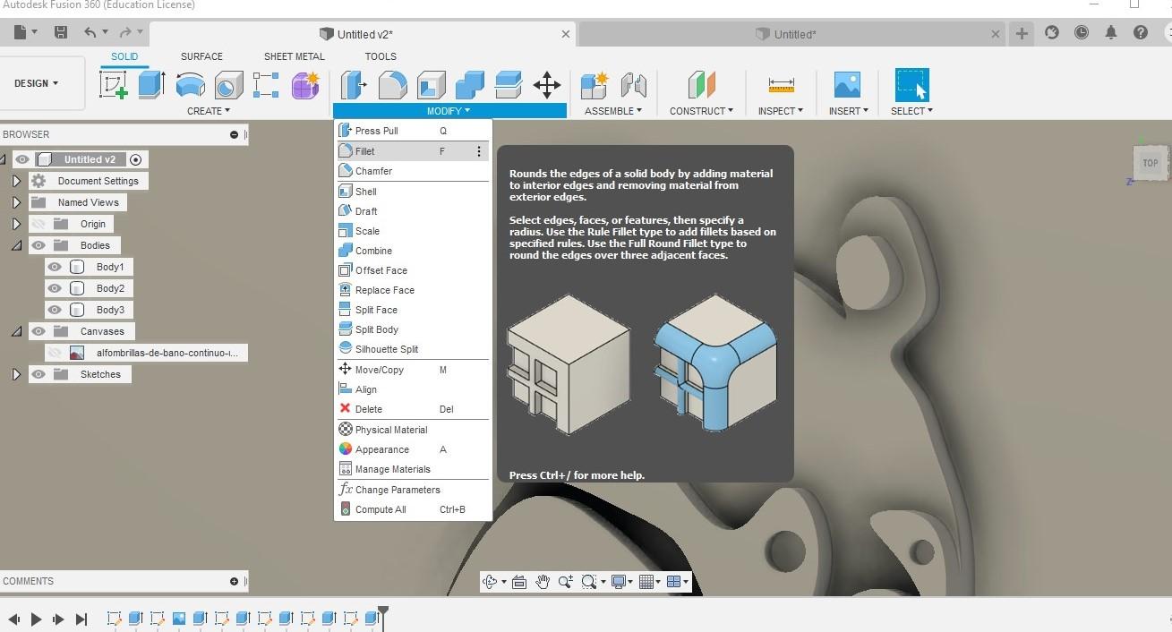Open the Help question mark icon
The width and height of the screenshot is (1172, 632).
click(x=1141, y=32)
